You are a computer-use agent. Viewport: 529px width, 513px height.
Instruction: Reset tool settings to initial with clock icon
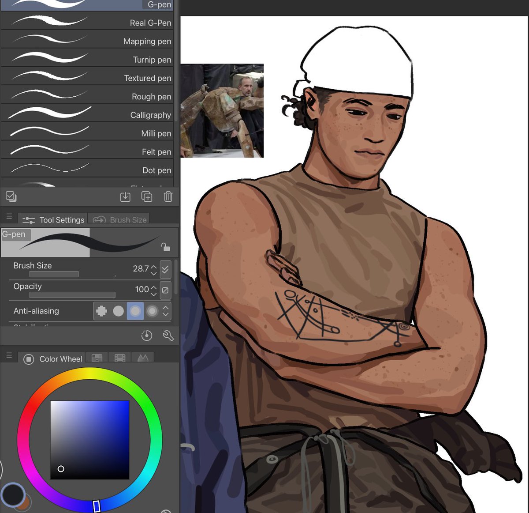(147, 336)
